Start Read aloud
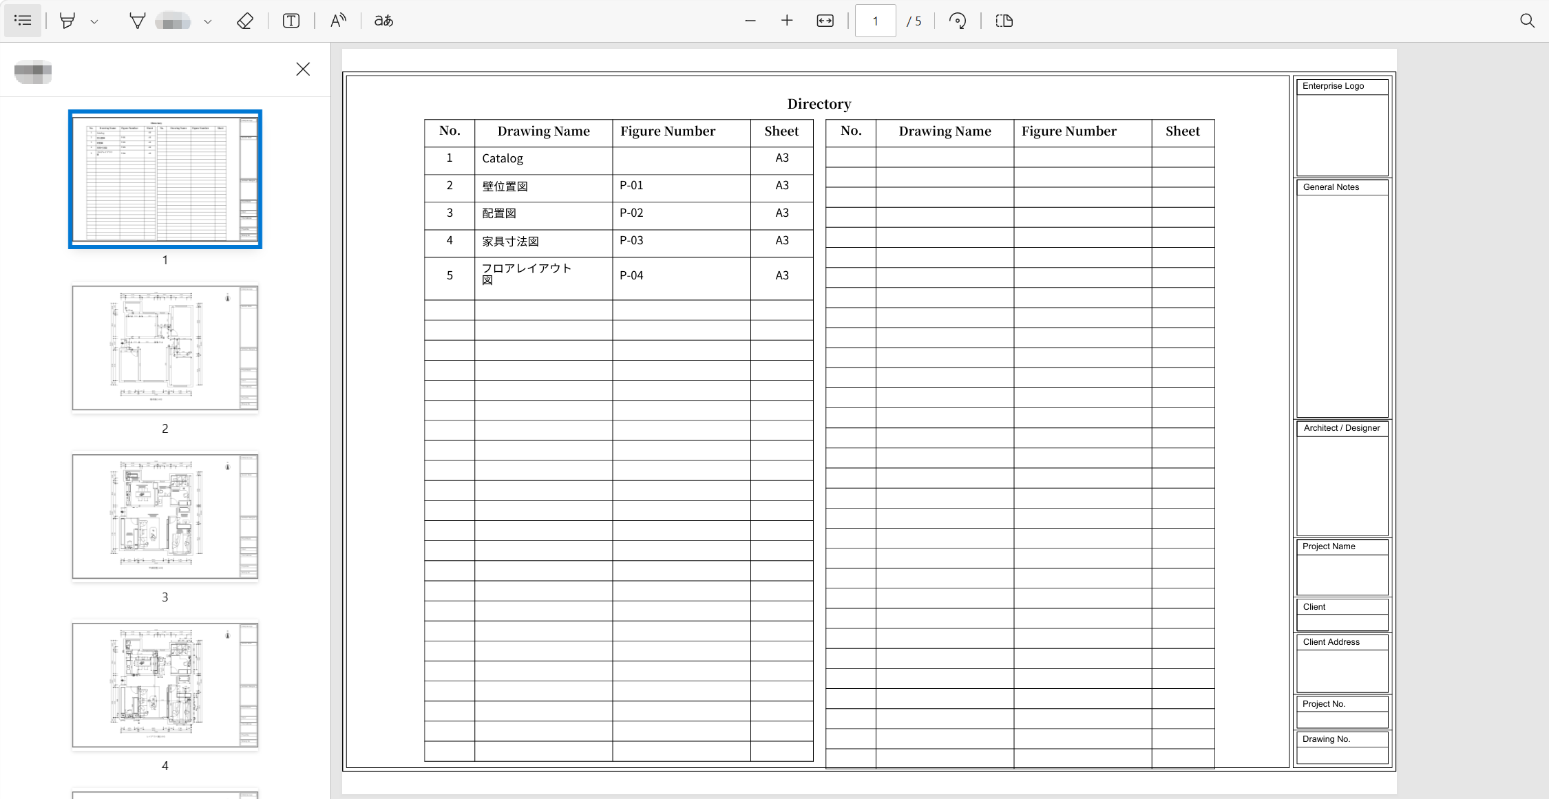The height and width of the screenshot is (799, 1549). pyautogui.click(x=338, y=21)
